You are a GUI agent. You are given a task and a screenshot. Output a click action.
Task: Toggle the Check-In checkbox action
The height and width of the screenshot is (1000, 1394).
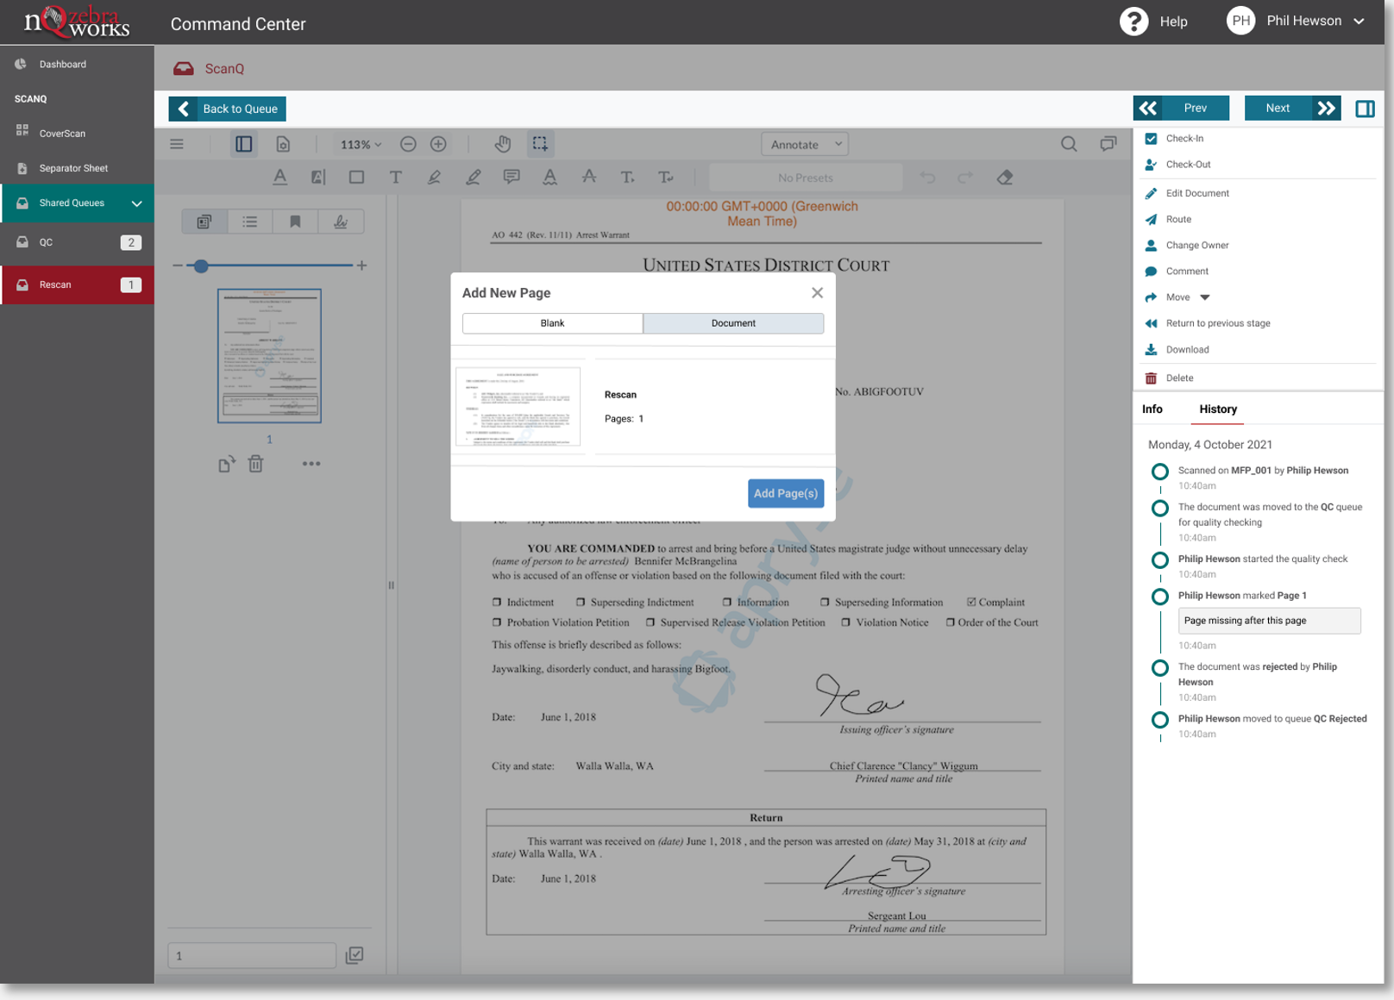pyautogui.click(x=1151, y=139)
